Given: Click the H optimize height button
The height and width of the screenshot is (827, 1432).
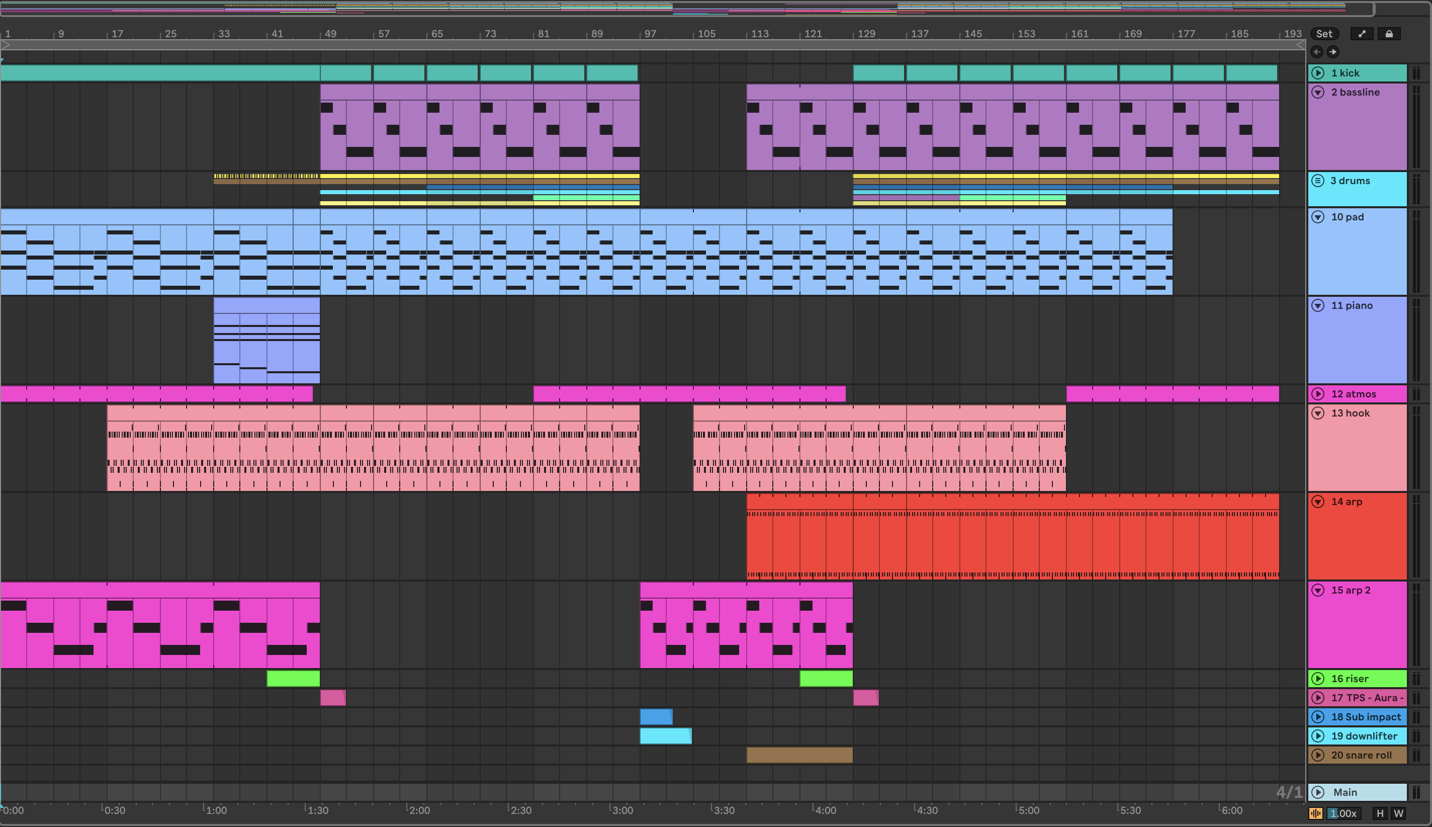Looking at the screenshot, I should point(1380,813).
